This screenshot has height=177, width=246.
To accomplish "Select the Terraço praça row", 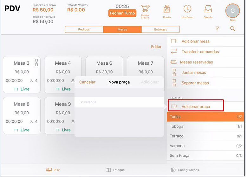I will (205, 136).
